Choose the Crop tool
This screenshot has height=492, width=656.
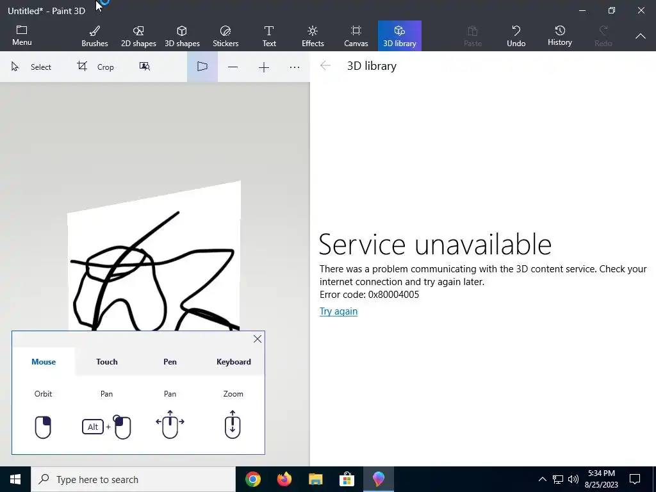tap(95, 67)
